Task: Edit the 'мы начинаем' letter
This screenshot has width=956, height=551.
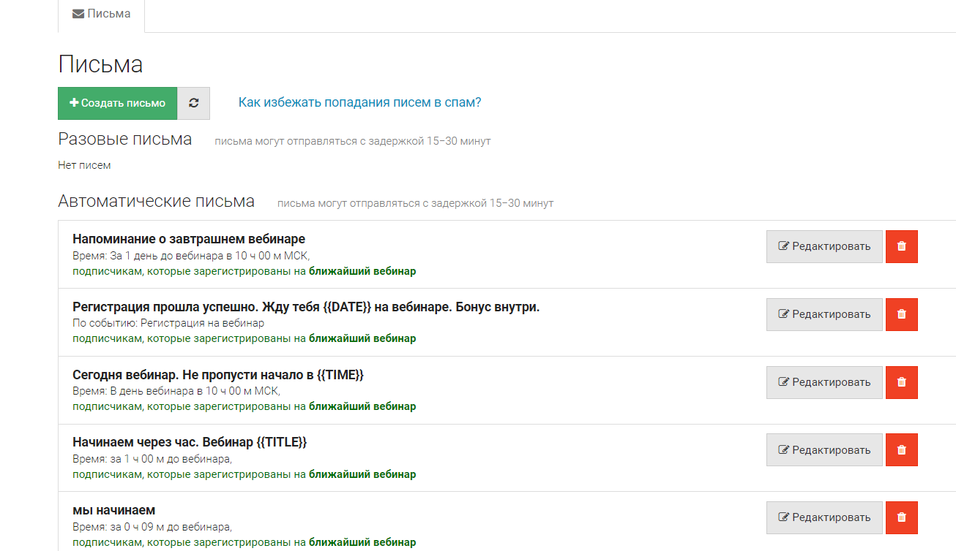Action: [824, 517]
